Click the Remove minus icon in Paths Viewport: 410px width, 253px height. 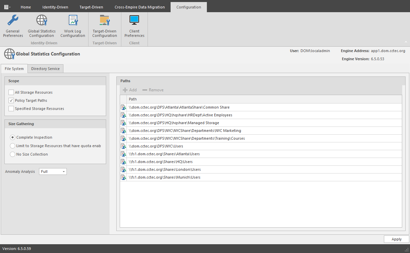(x=145, y=90)
